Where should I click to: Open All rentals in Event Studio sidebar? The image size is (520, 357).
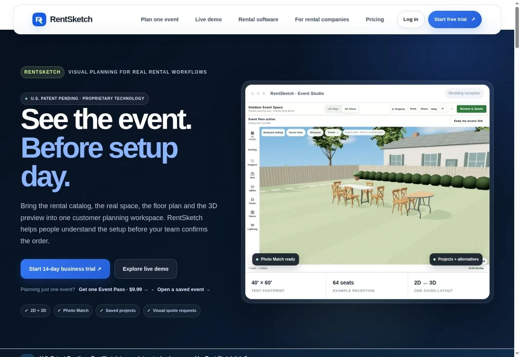click(252, 136)
